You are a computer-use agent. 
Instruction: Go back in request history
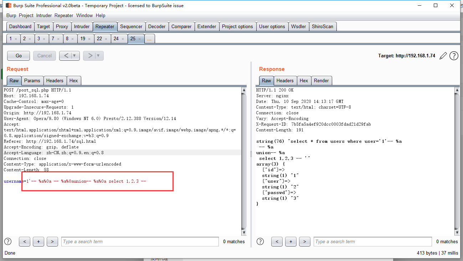[x=66, y=56]
